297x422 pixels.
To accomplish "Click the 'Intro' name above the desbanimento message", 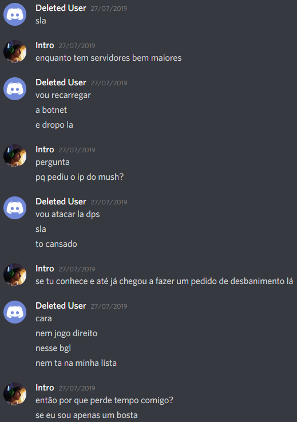I will pos(45,269).
